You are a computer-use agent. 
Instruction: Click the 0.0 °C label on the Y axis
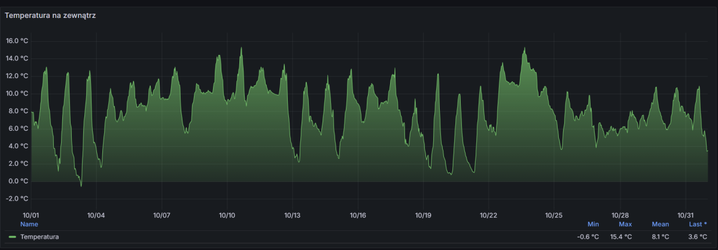(18, 181)
